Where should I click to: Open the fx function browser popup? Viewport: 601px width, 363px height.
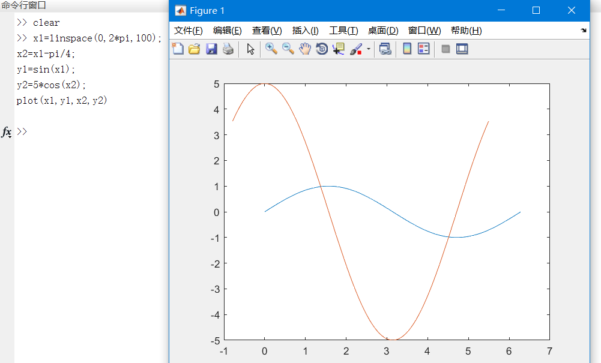point(6,131)
